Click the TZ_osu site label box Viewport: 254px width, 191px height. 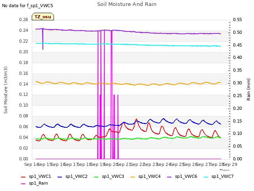[x=43, y=17]
